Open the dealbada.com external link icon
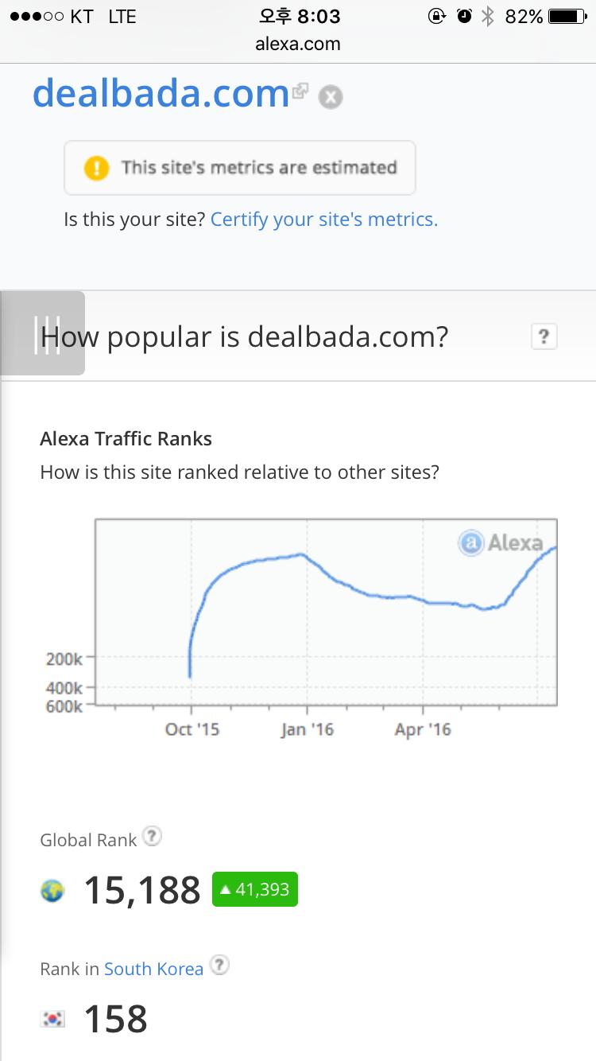596x1061 pixels. coord(300,91)
